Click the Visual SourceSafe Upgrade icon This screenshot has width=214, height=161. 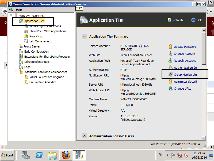[x=26, y=77]
